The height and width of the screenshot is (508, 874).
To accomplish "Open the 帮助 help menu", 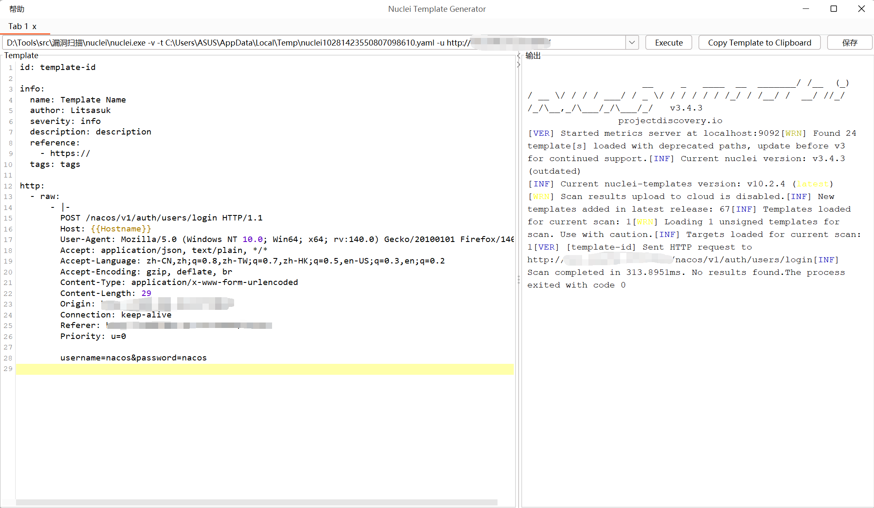I will click(17, 9).
